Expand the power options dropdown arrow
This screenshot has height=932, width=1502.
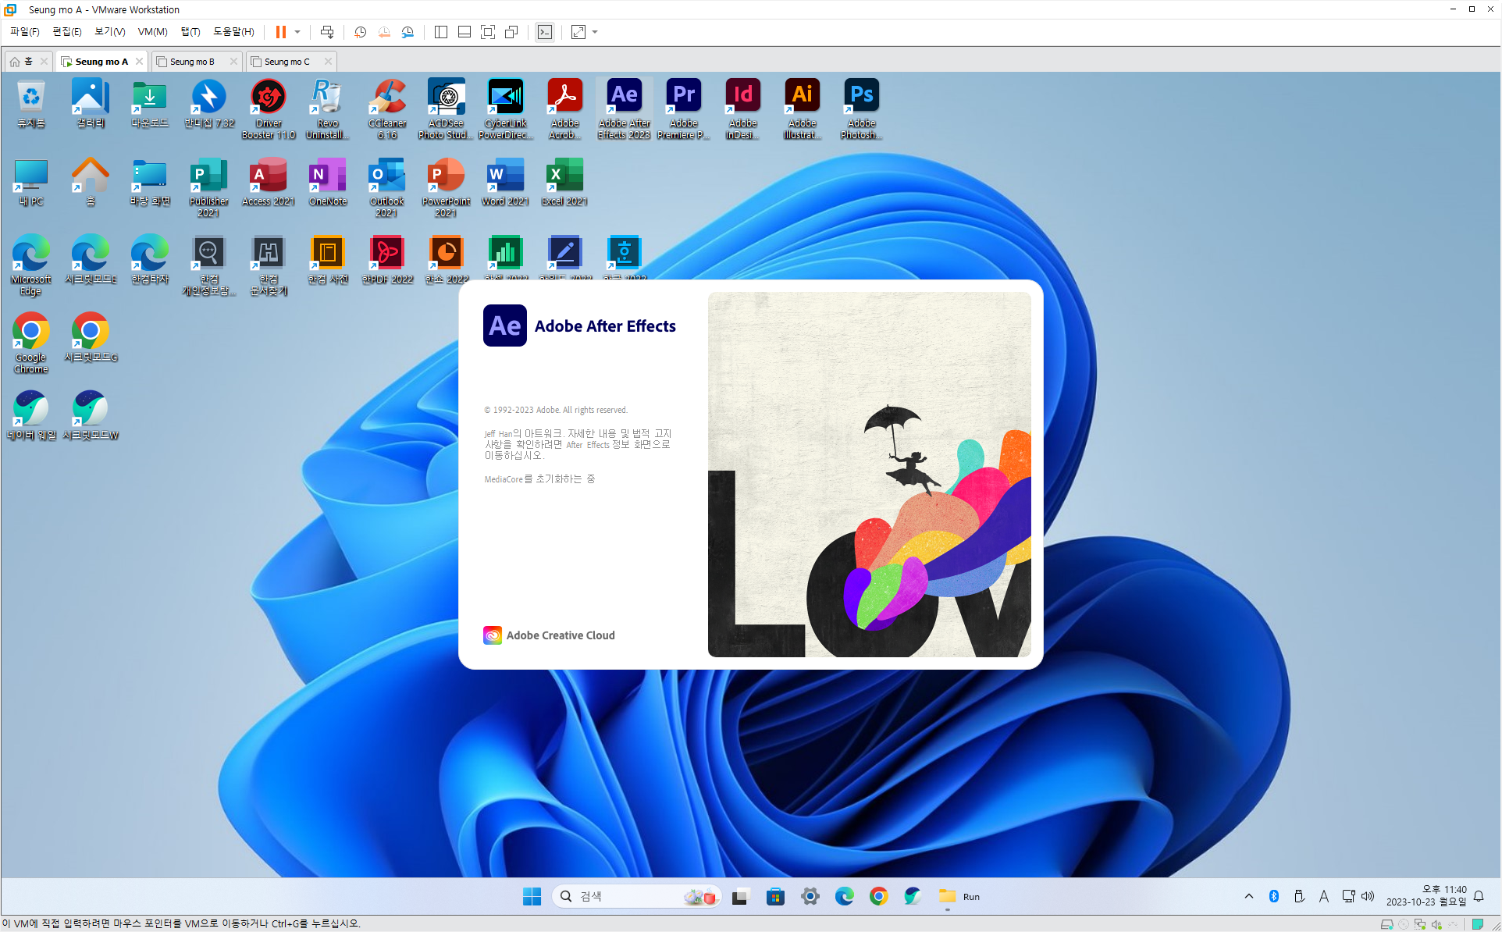coord(297,32)
